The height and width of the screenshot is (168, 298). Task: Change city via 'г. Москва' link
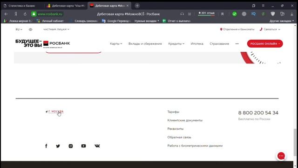pos(56,112)
